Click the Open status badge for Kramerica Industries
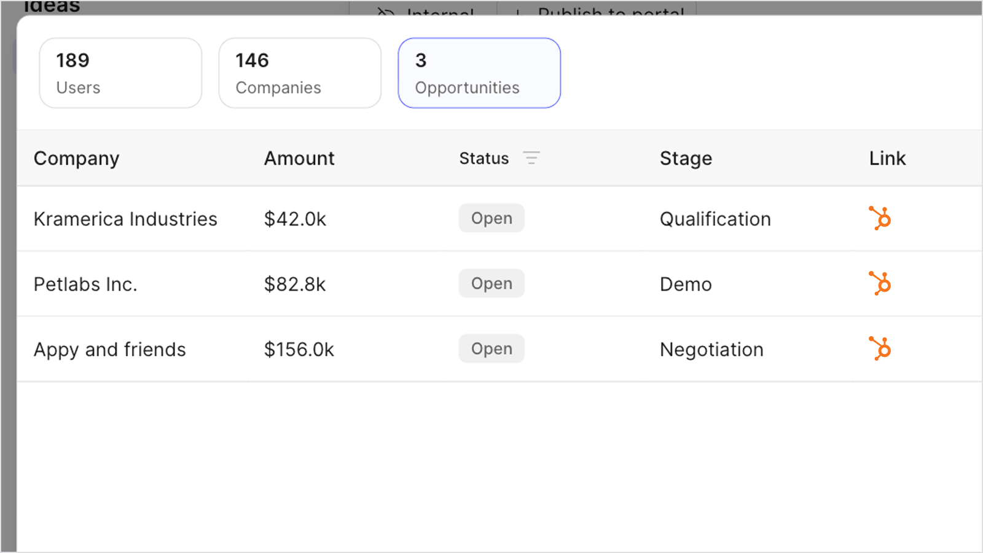 tap(491, 218)
